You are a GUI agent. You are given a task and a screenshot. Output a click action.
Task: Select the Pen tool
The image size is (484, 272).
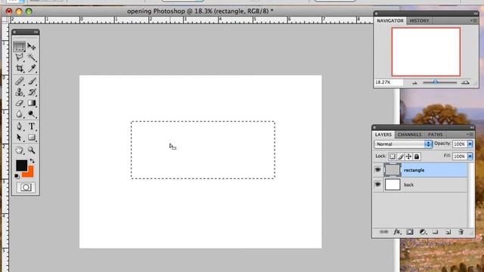(x=19, y=126)
